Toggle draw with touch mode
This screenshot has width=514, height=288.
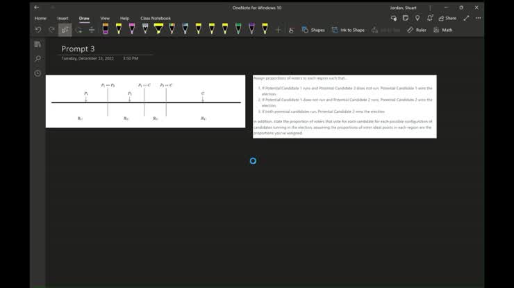click(x=291, y=30)
